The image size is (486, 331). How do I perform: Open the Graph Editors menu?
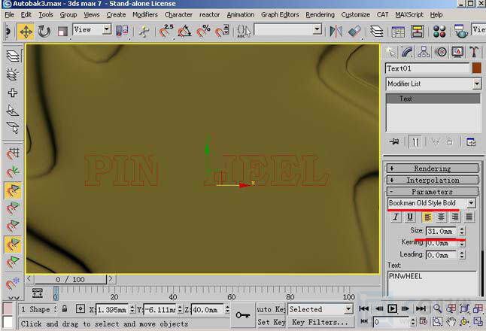pyautogui.click(x=280, y=15)
